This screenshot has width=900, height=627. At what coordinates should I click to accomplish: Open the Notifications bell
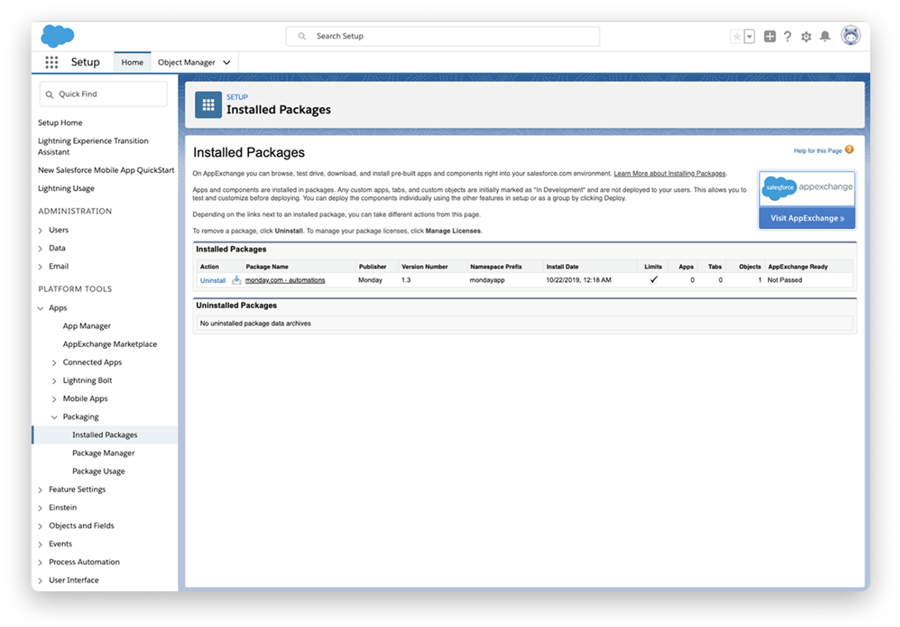[825, 36]
